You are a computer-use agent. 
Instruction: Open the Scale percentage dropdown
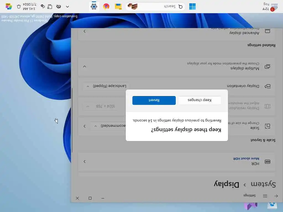click(108, 126)
